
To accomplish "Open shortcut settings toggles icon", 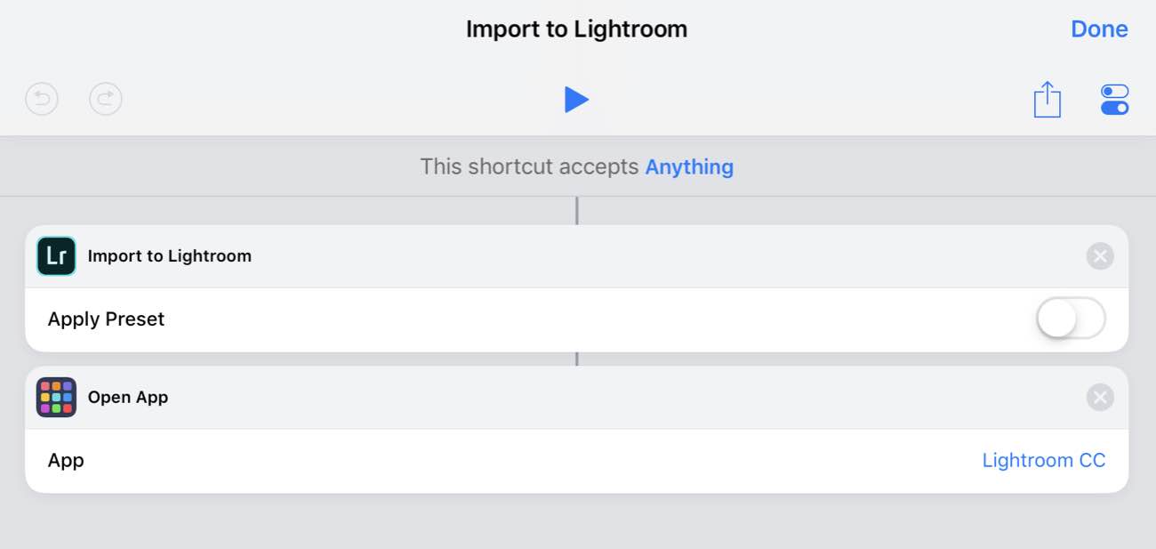I will pyautogui.click(x=1114, y=100).
